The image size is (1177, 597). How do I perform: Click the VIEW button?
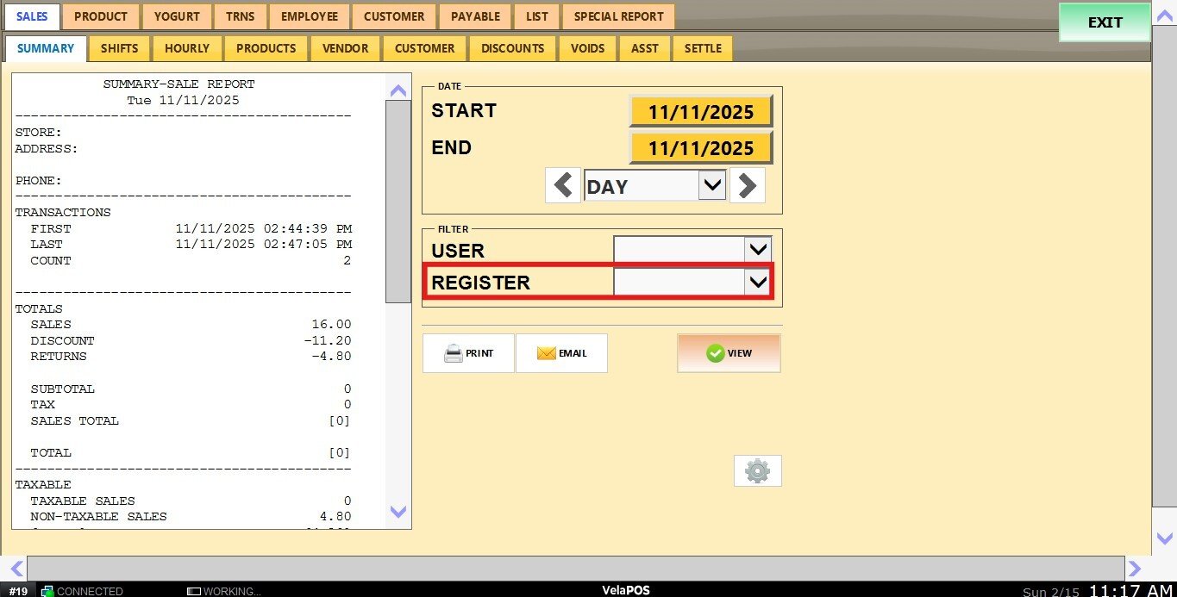click(729, 353)
